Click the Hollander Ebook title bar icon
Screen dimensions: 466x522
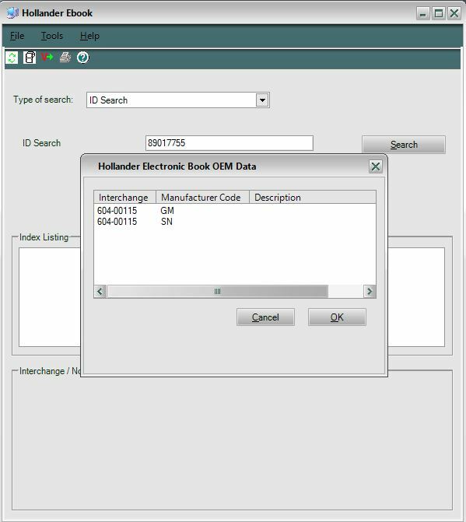pyautogui.click(x=12, y=13)
